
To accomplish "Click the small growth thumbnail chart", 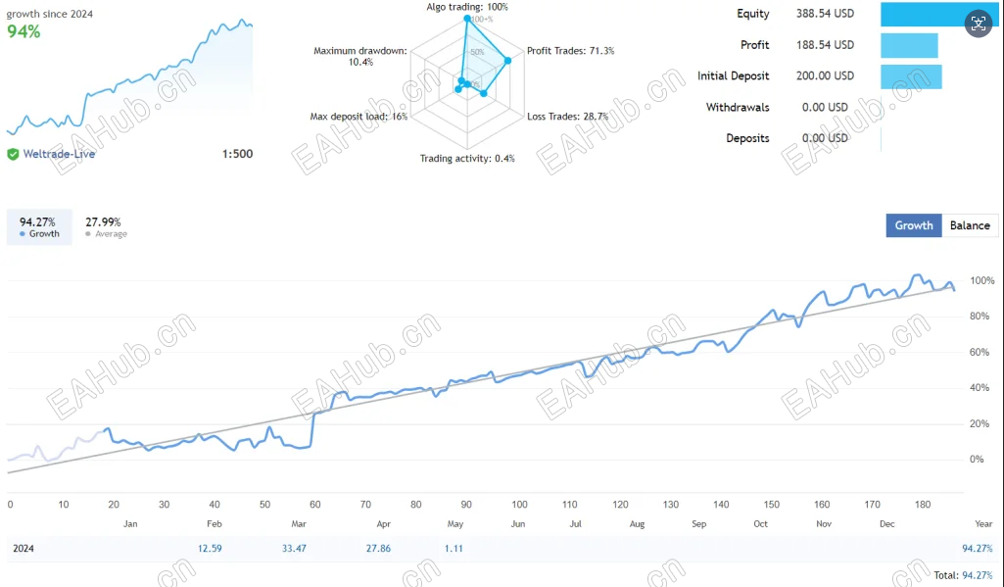I will coord(129,76).
